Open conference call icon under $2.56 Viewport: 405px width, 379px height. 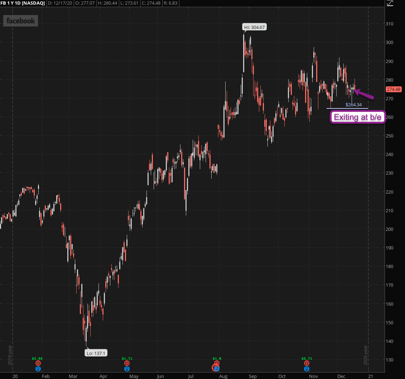pos(38,363)
